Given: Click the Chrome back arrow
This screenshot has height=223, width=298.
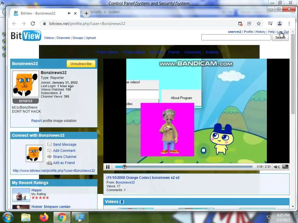Looking at the screenshot, I should pos(14,24).
